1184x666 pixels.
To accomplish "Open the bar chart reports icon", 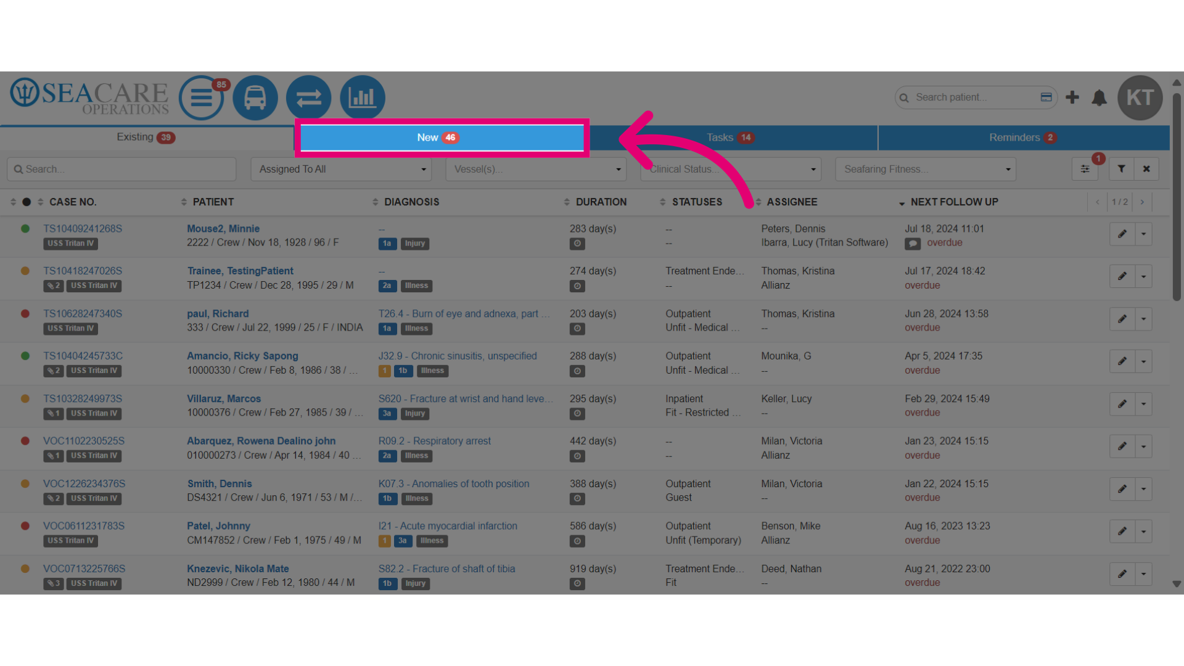I will click(362, 97).
